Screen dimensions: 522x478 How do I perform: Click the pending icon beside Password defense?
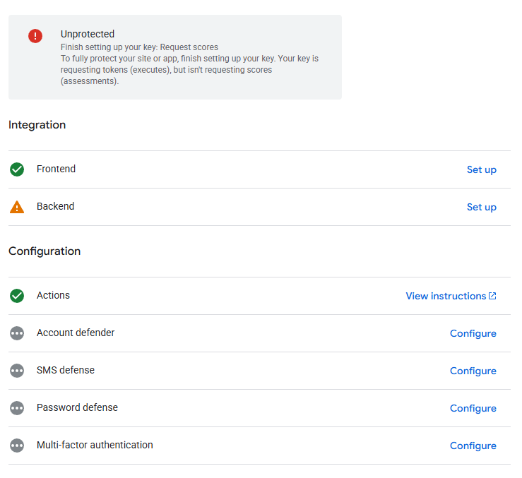17,408
